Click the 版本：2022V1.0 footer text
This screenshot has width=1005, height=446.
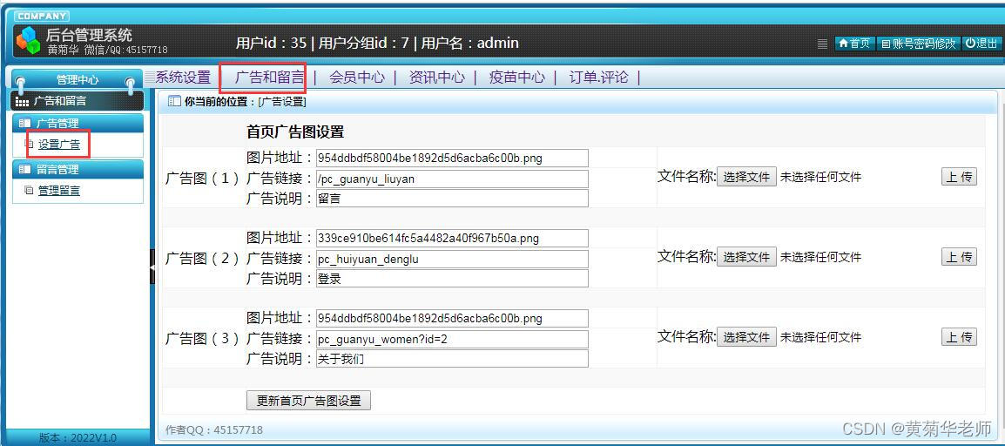78,437
